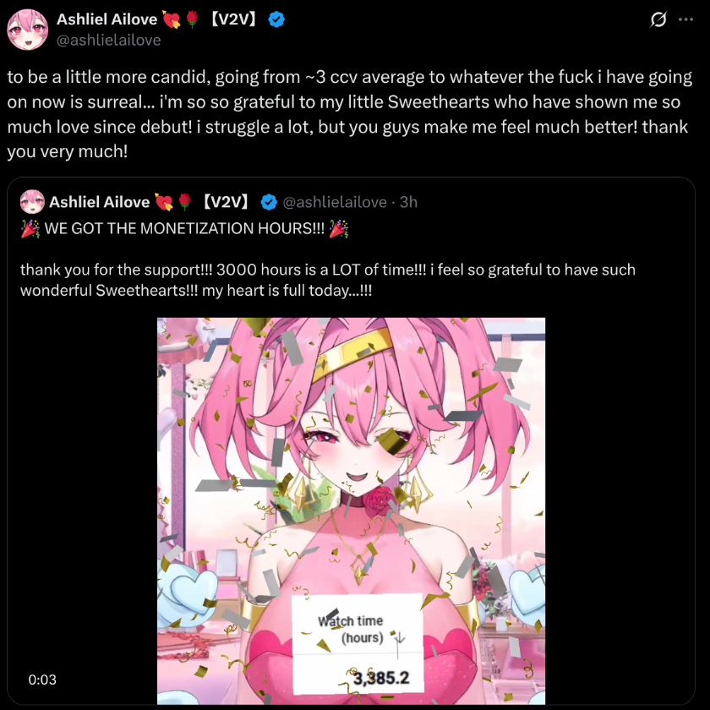Open the small avatar in the quoted post

click(32, 202)
